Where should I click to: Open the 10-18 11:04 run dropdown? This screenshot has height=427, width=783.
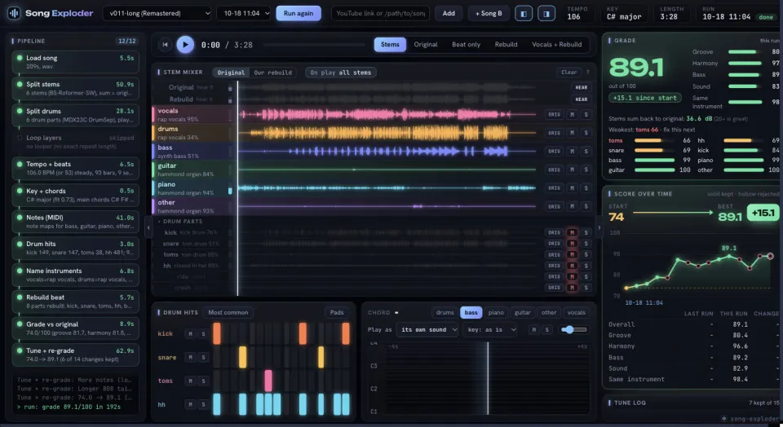pos(244,14)
